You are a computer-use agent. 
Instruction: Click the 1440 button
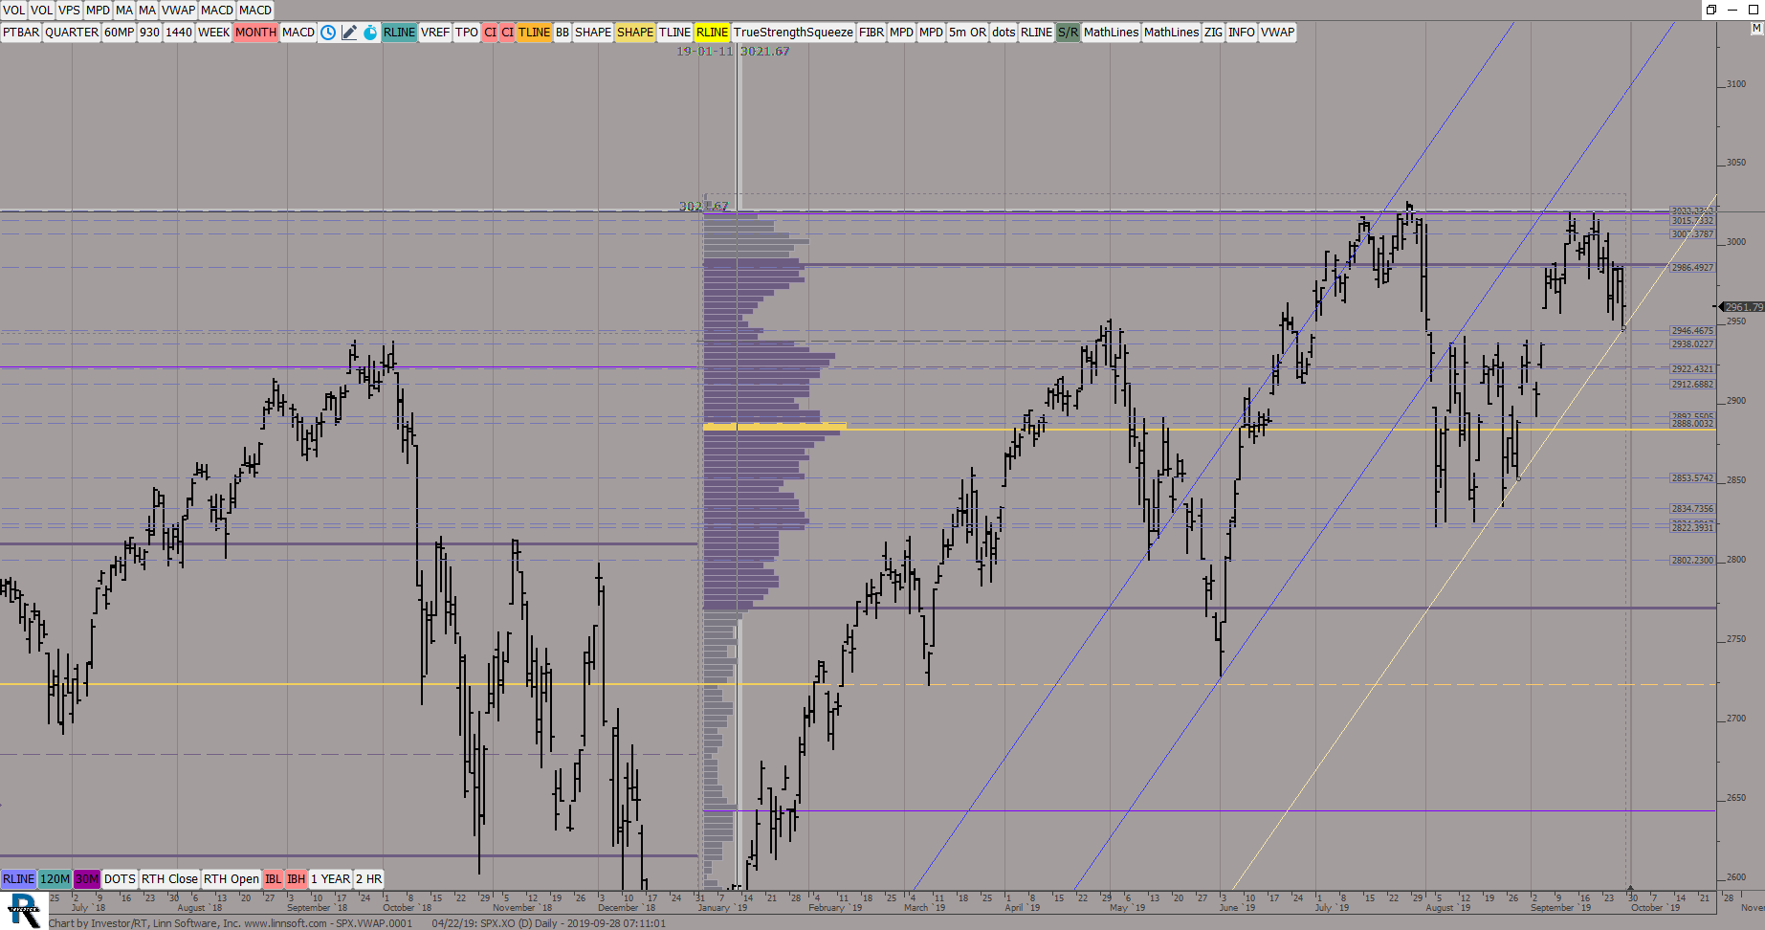tap(179, 33)
